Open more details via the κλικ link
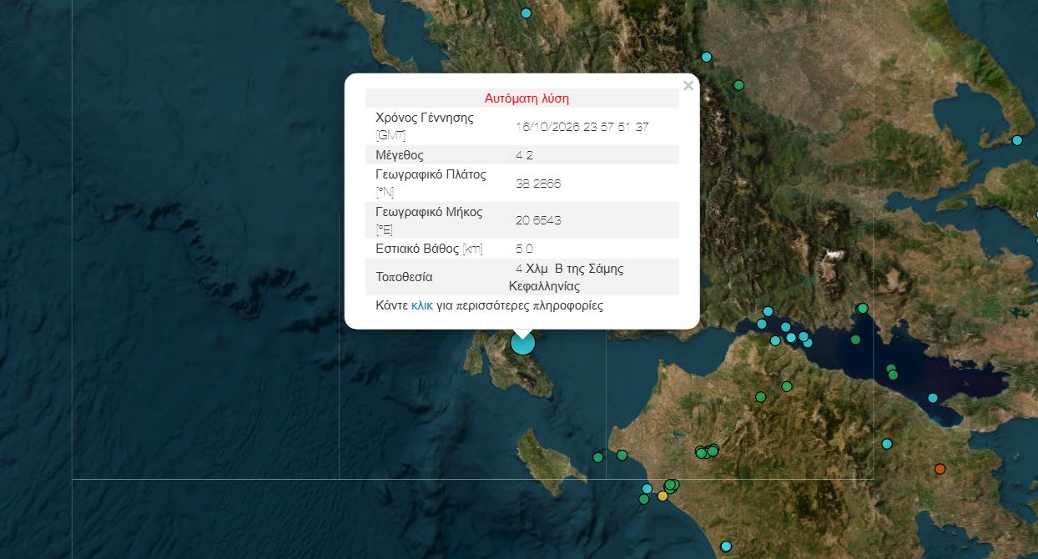This screenshot has width=1038, height=559. pos(422,305)
